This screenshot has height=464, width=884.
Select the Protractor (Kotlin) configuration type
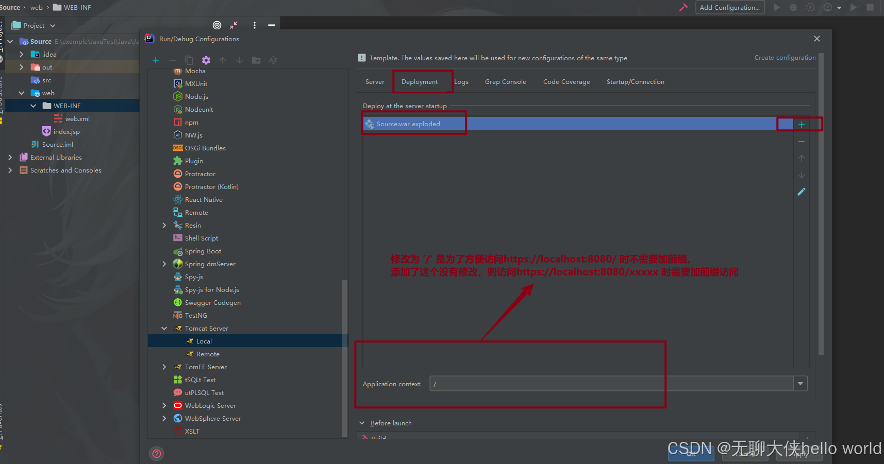(211, 187)
